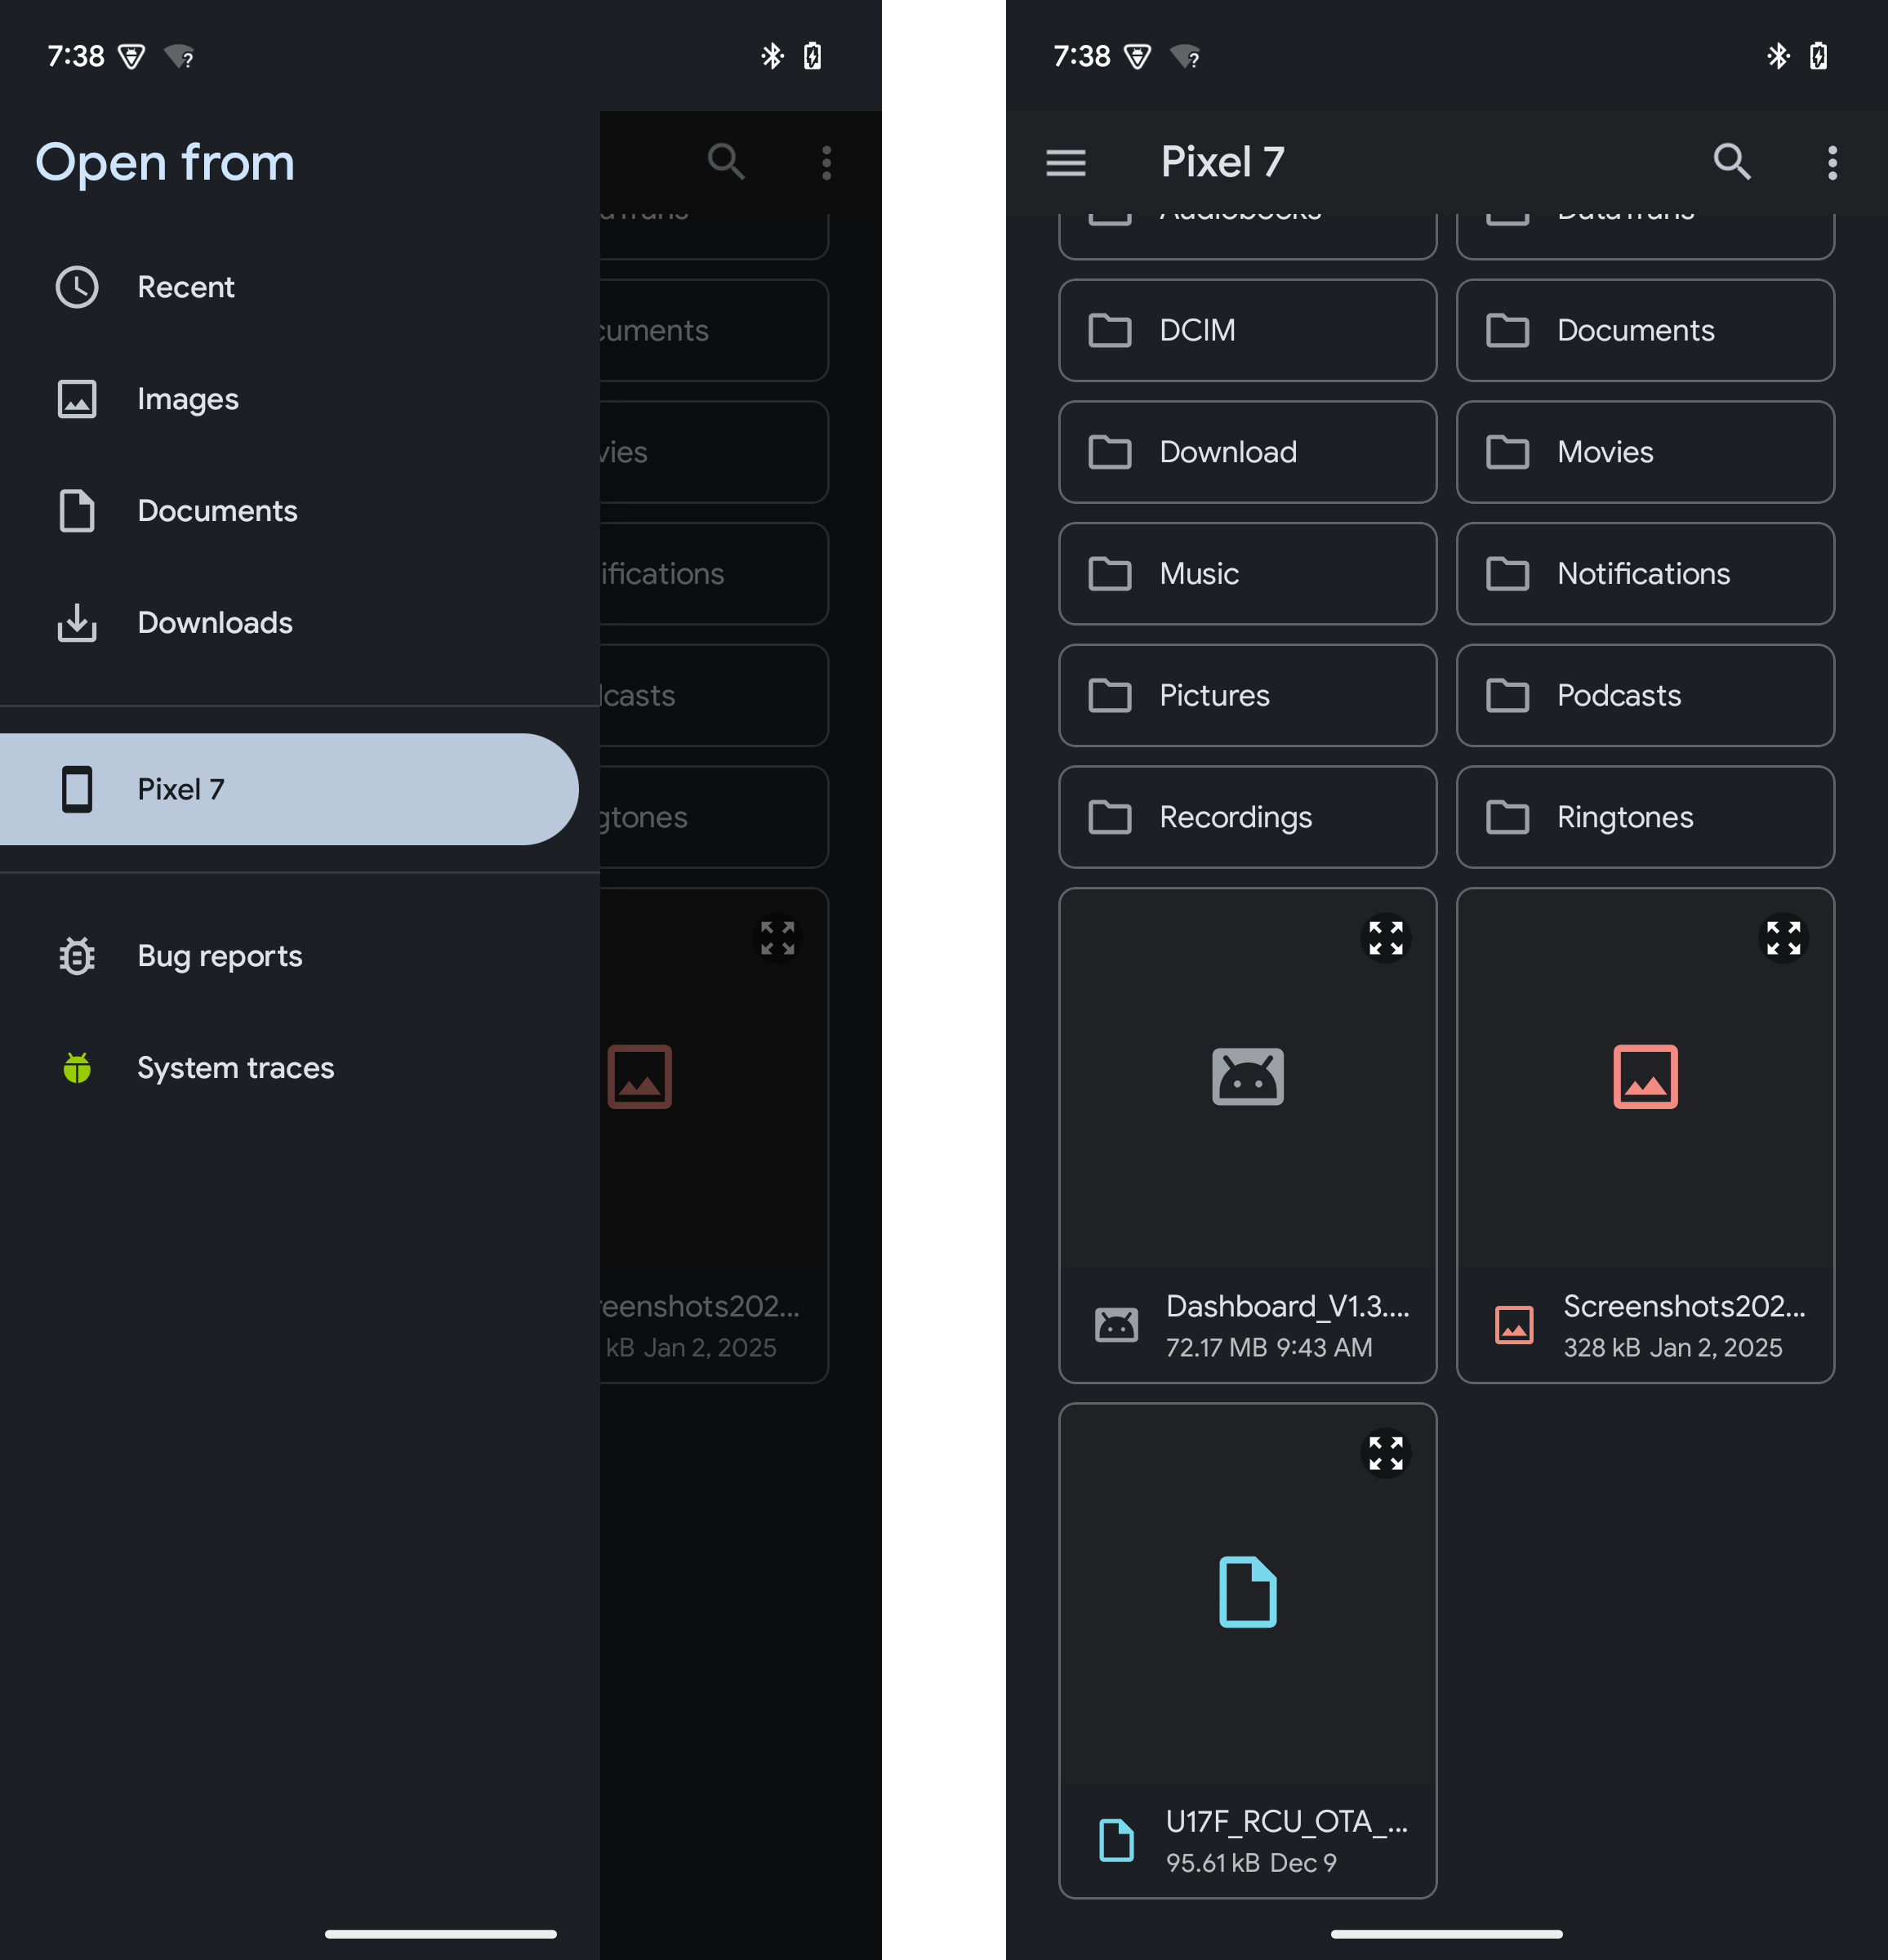1888x1960 pixels.
Task: Click the bug icon beside Bug reports
Action: [77, 956]
